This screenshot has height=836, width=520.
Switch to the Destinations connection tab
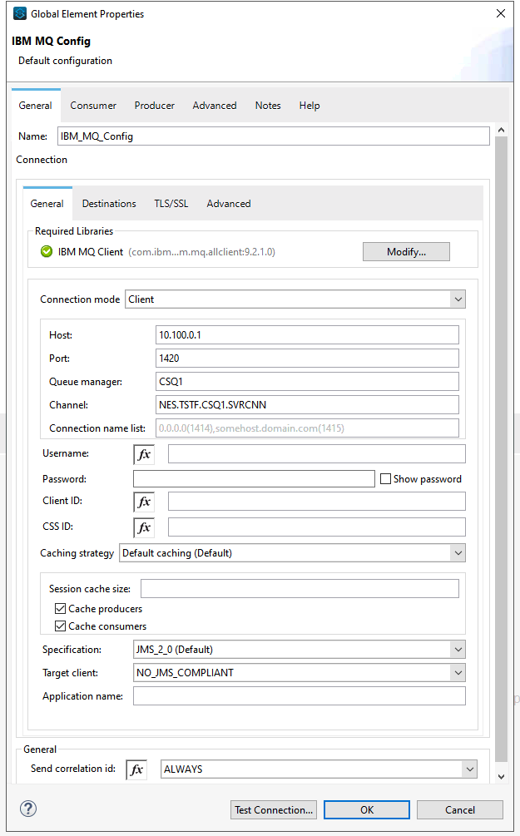coord(109,204)
